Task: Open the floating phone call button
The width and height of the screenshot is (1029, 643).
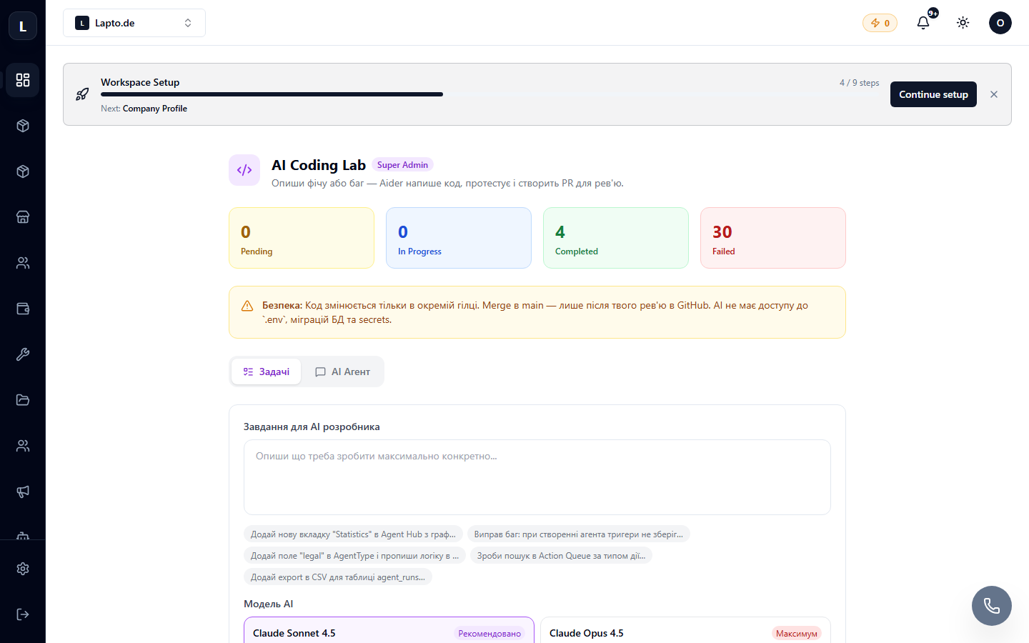Action: (x=992, y=606)
